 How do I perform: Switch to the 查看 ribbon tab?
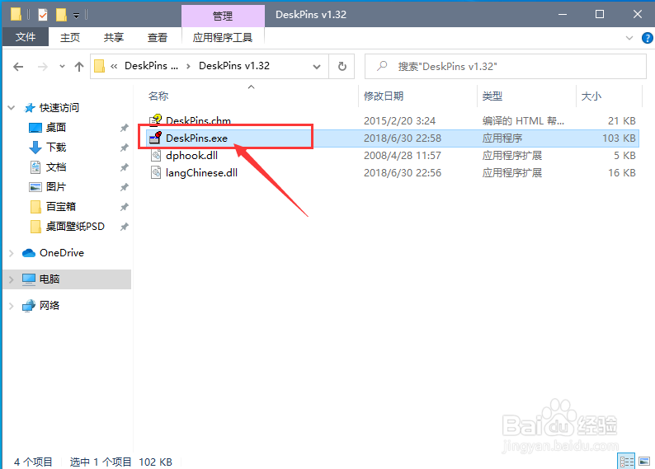point(158,37)
